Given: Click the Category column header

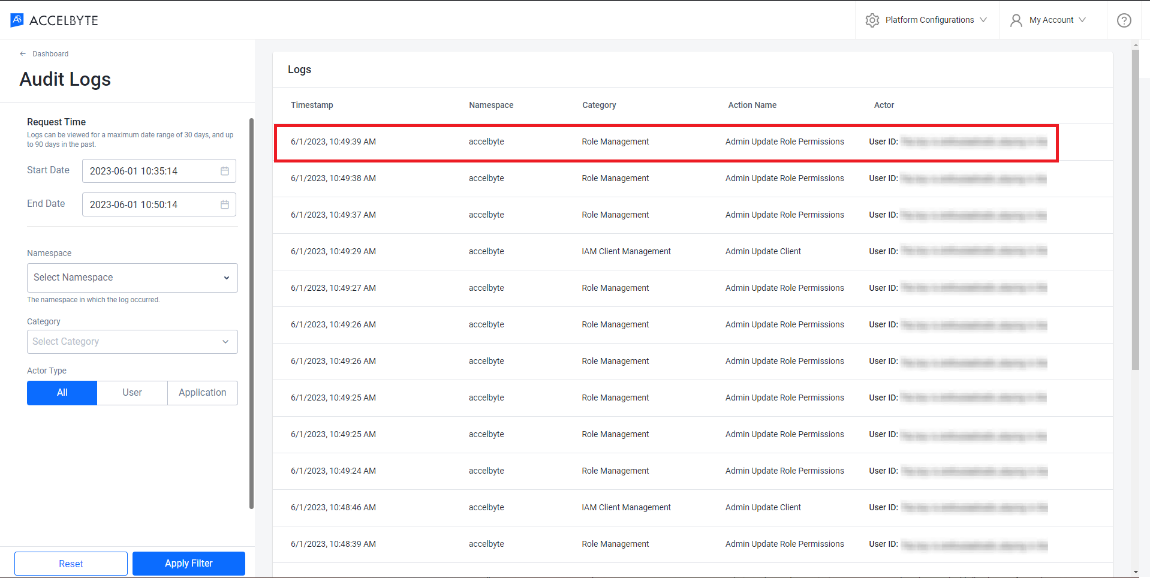Looking at the screenshot, I should pyautogui.click(x=599, y=105).
